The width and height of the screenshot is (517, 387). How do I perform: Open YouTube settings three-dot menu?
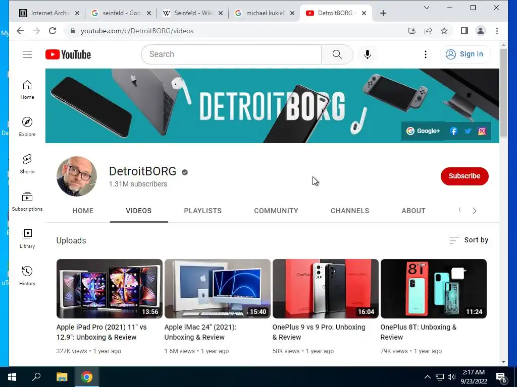point(425,54)
